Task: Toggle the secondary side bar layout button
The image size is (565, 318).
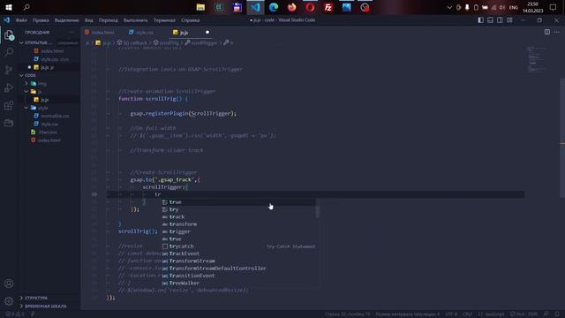Action: click(501, 20)
